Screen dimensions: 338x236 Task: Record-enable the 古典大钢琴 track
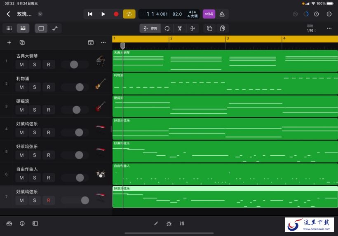point(49,65)
